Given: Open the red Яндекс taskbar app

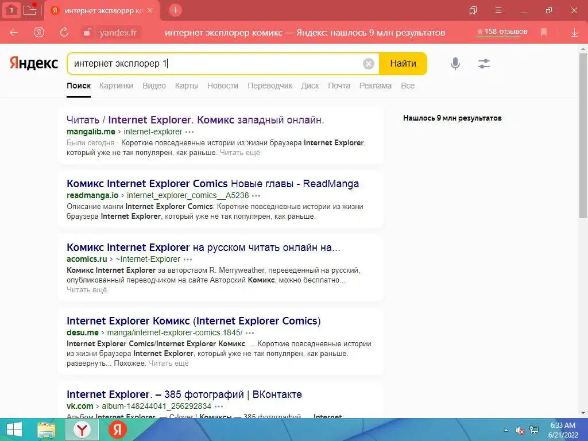Looking at the screenshot, I should coord(118,430).
